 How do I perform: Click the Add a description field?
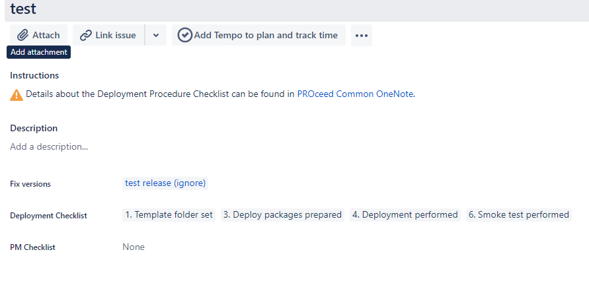tap(49, 146)
